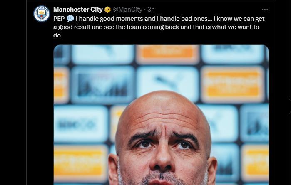Click the tweet's second line of text

point(156,27)
